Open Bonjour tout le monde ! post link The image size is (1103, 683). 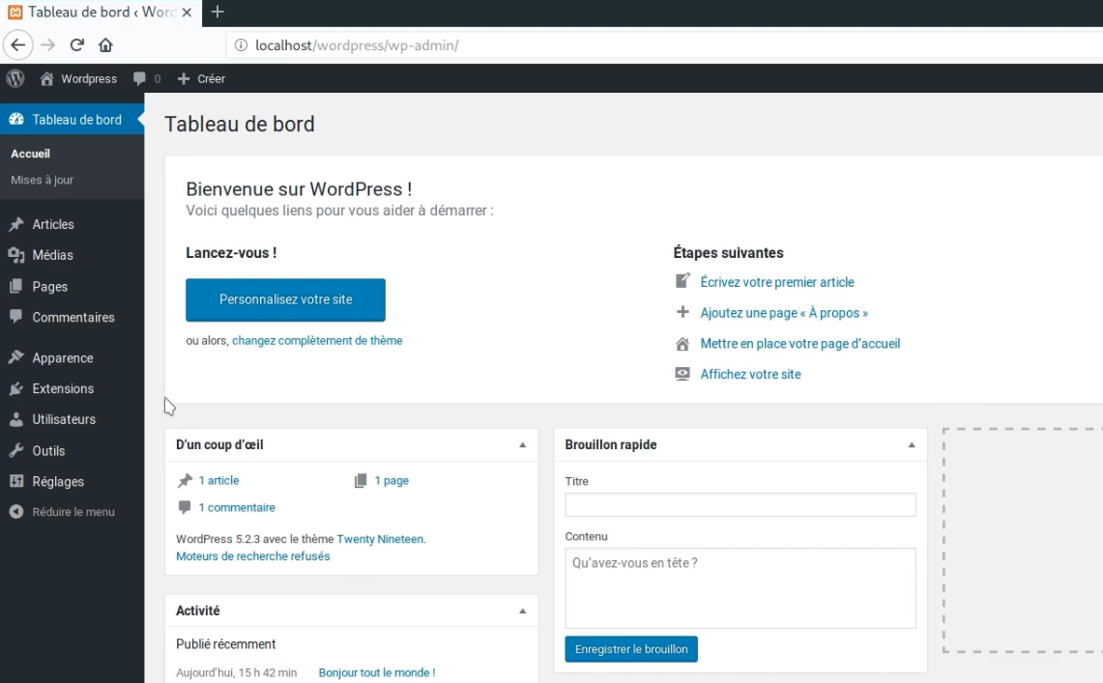click(377, 672)
